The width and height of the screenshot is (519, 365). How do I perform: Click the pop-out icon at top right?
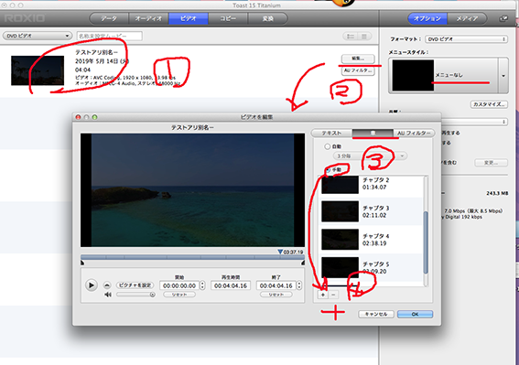(x=503, y=18)
